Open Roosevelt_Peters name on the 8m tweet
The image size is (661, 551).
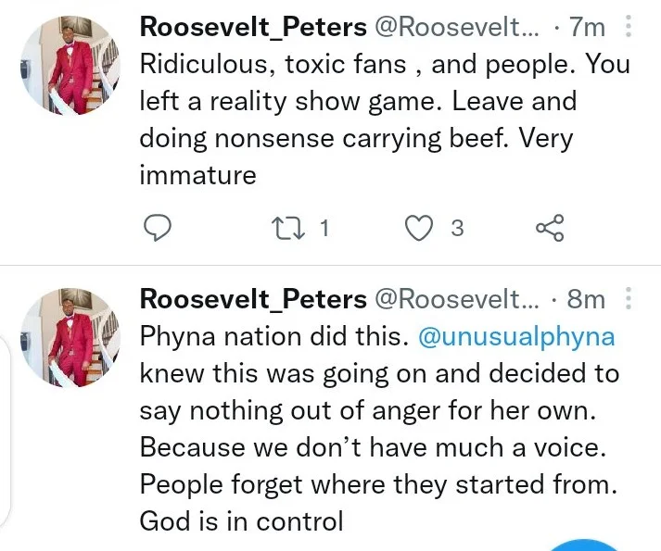pyautogui.click(x=252, y=299)
